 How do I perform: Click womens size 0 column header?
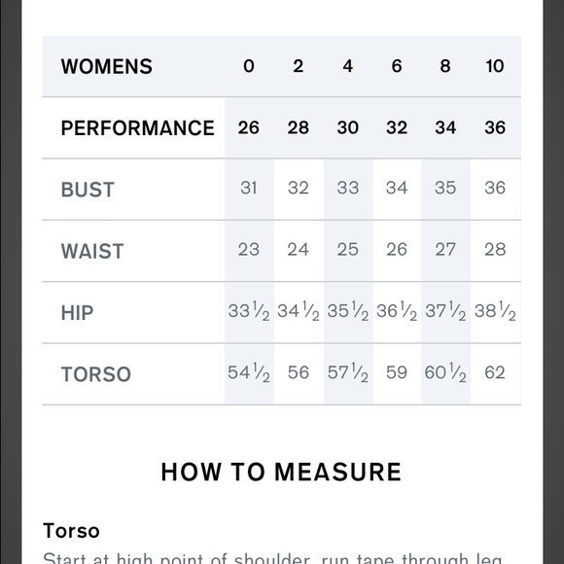[249, 66]
